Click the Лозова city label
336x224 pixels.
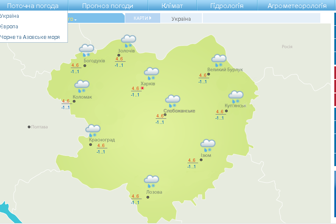click(154, 192)
